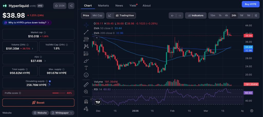The width and height of the screenshot is (263, 117).
Task: Share Hyperliquid via the share icon
Action: click(x=71, y=6)
